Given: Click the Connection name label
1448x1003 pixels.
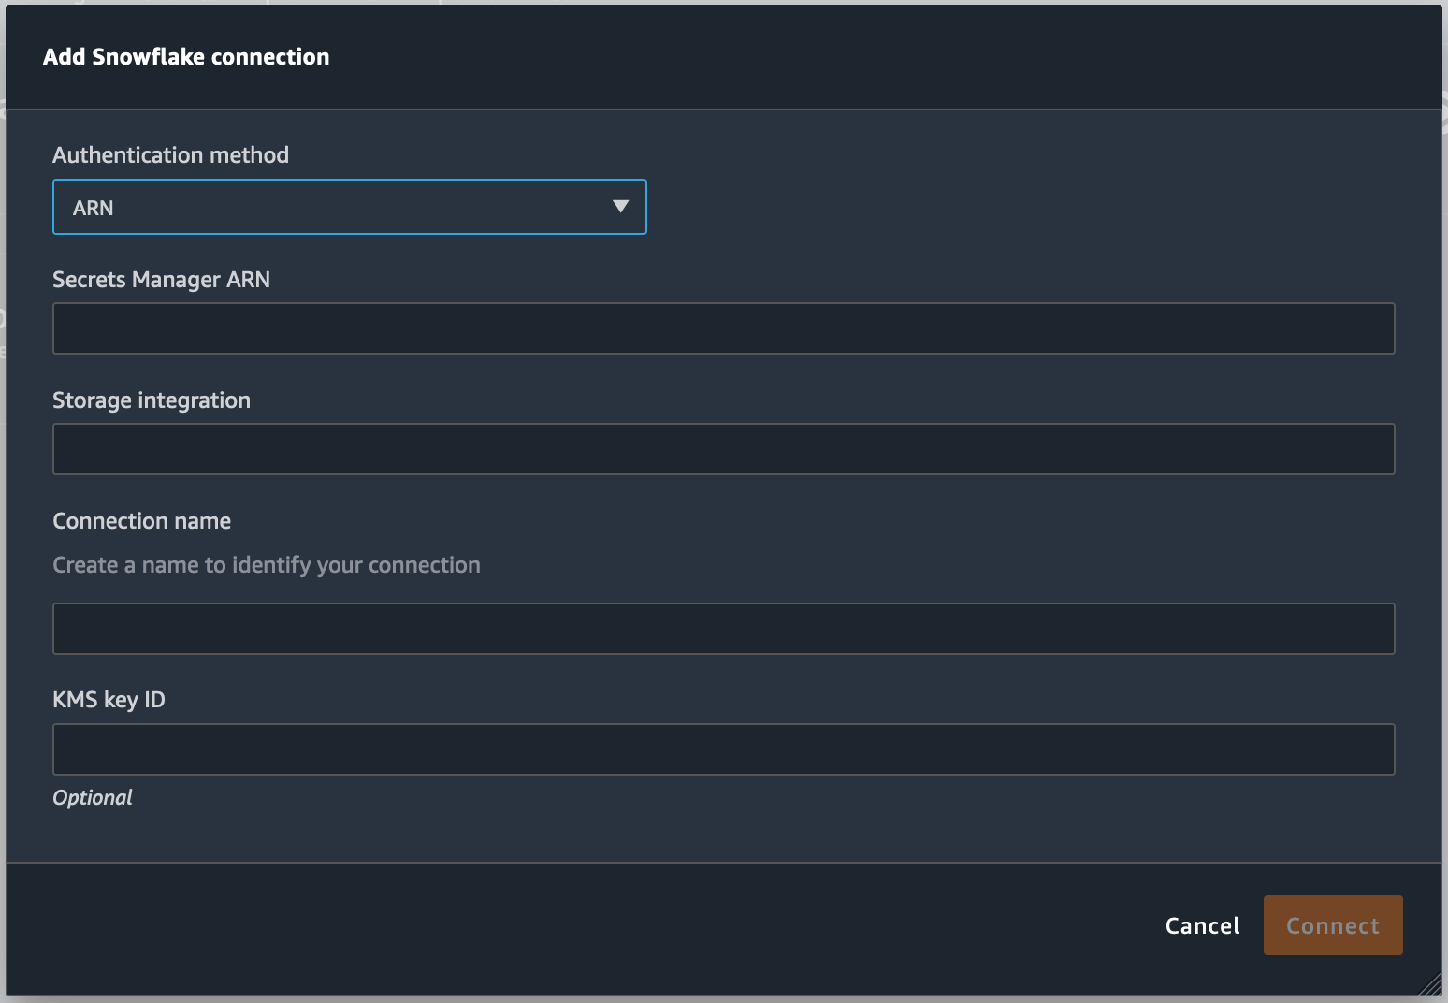Looking at the screenshot, I should tap(141, 521).
